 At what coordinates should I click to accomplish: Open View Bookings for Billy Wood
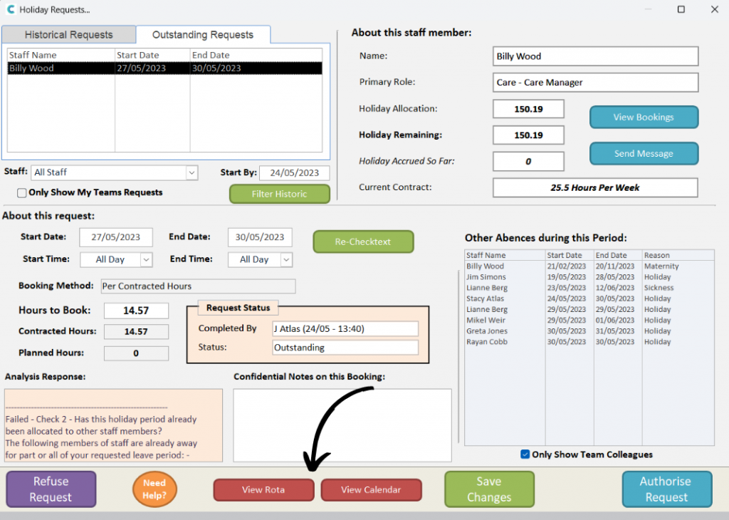644,118
